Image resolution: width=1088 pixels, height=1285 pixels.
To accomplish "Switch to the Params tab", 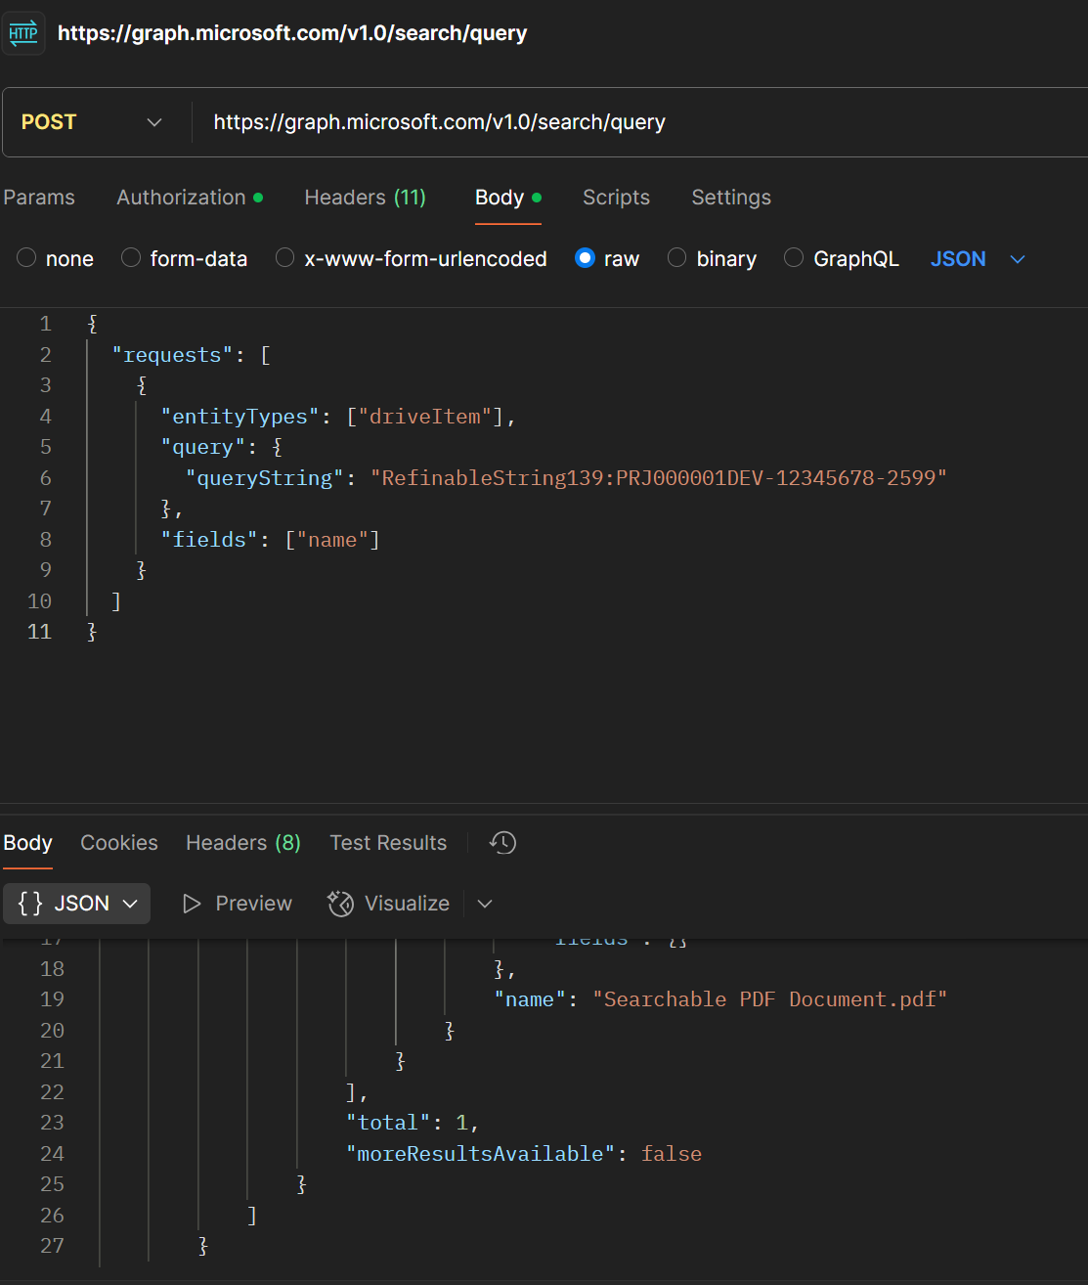I will [x=39, y=198].
